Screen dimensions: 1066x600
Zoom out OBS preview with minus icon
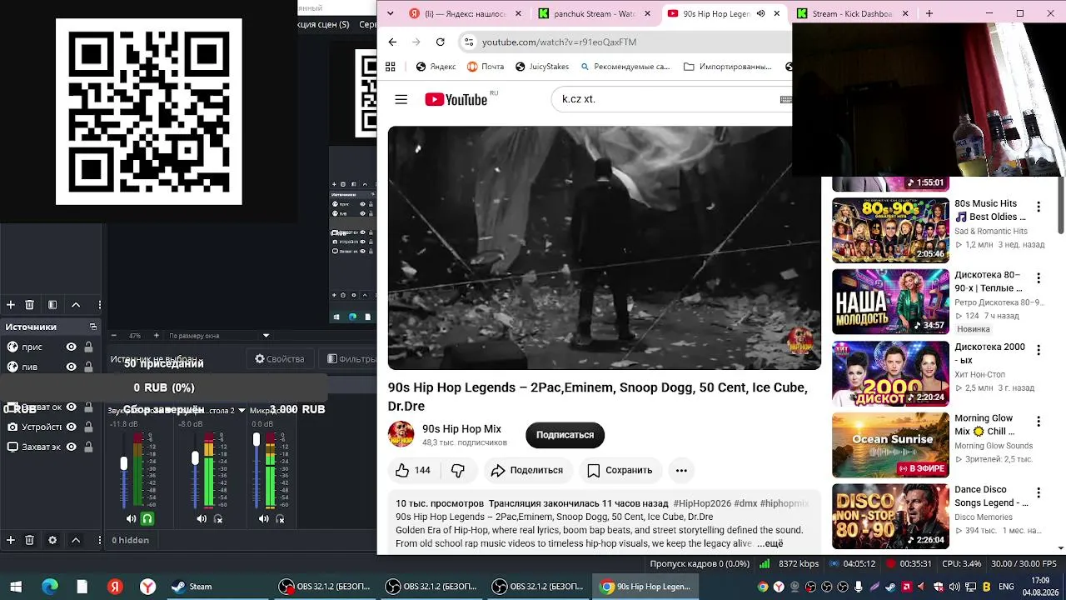pos(113,336)
